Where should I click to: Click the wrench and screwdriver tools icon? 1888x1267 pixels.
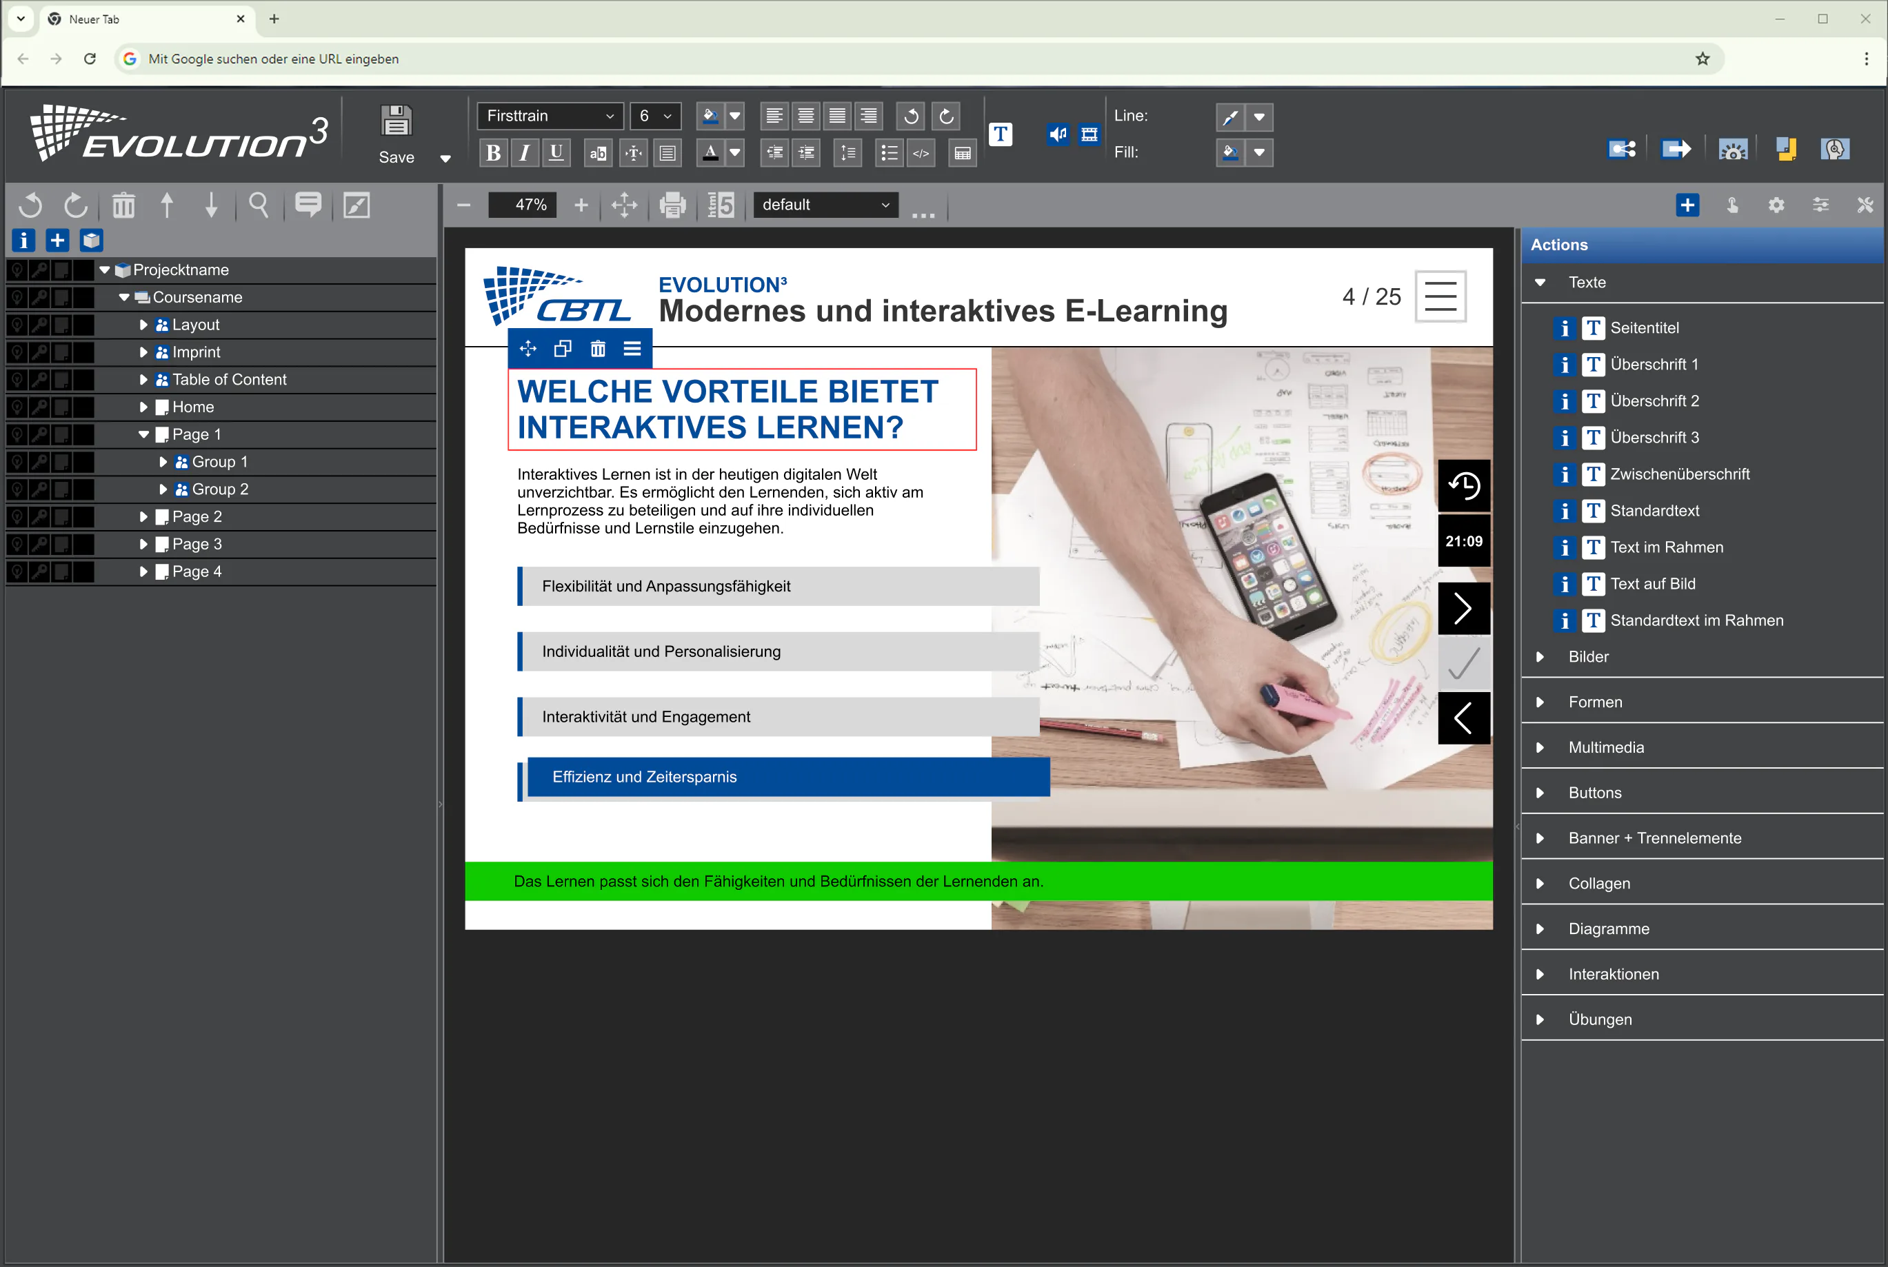[x=1865, y=205]
